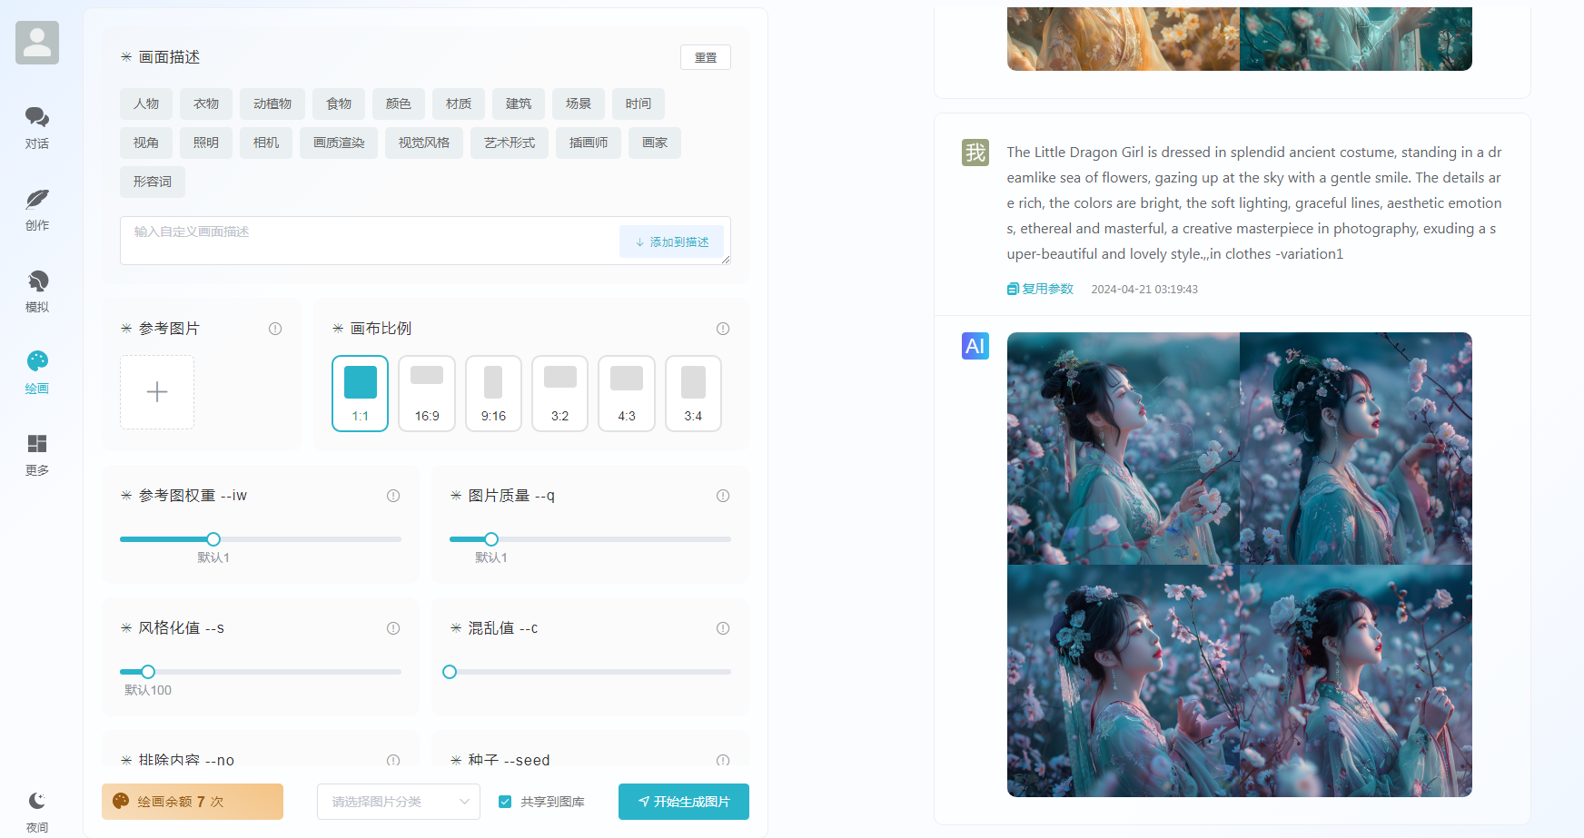Open the 画质渲染 tag category

(x=339, y=143)
